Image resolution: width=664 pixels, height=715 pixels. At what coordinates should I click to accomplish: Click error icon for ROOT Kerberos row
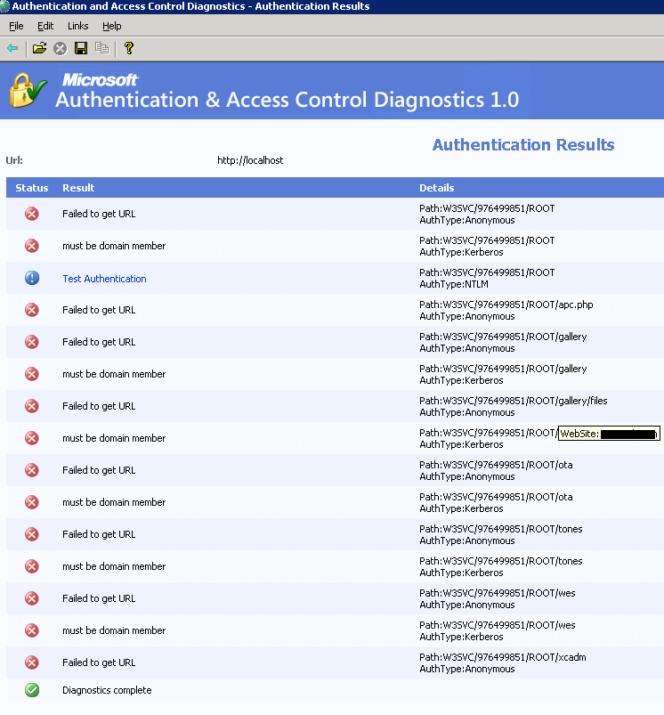(32, 246)
